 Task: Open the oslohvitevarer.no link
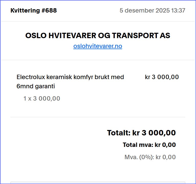click(98, 46)
